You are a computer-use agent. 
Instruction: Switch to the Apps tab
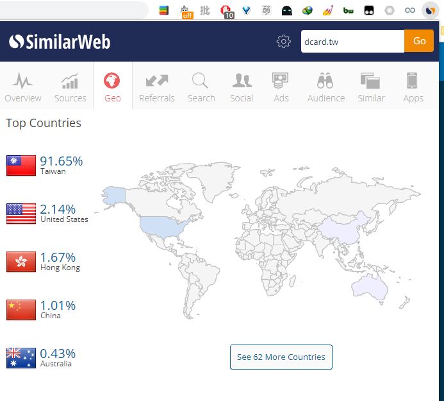pyautogui.click(x=413, y=87)
